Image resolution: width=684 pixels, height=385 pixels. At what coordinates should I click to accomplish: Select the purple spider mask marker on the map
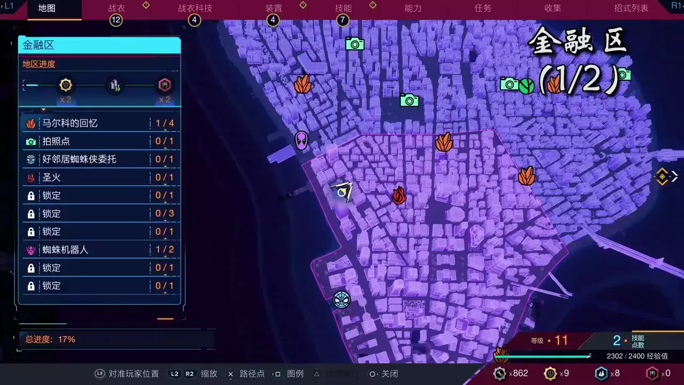[x=301, y=140]
